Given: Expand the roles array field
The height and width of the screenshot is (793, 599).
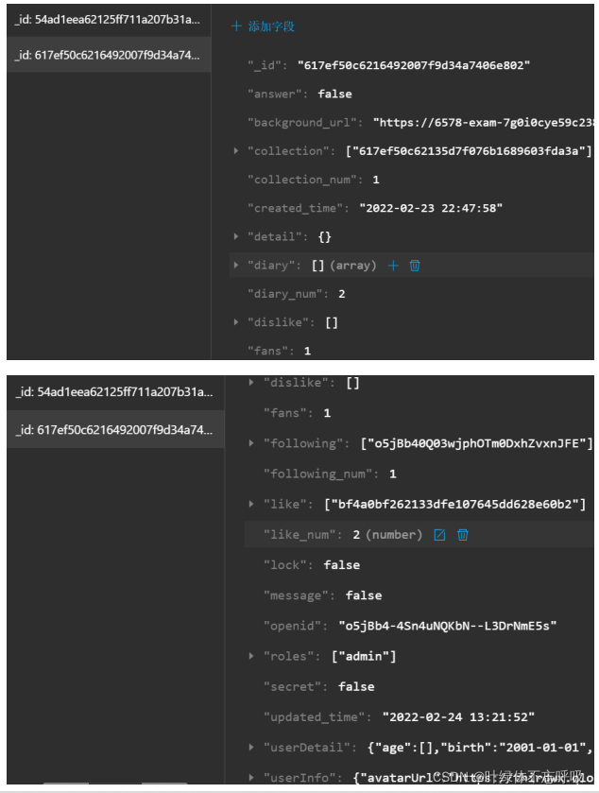Looking at the screenshot, I should point(250,656).
